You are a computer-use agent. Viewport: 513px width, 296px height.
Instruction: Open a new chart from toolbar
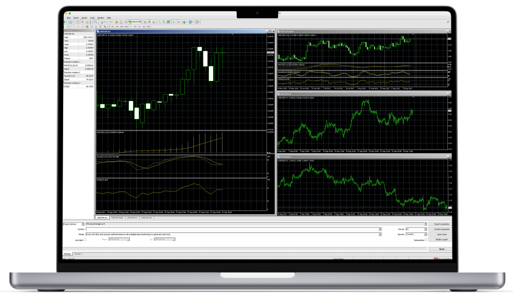tap(65, 22)
